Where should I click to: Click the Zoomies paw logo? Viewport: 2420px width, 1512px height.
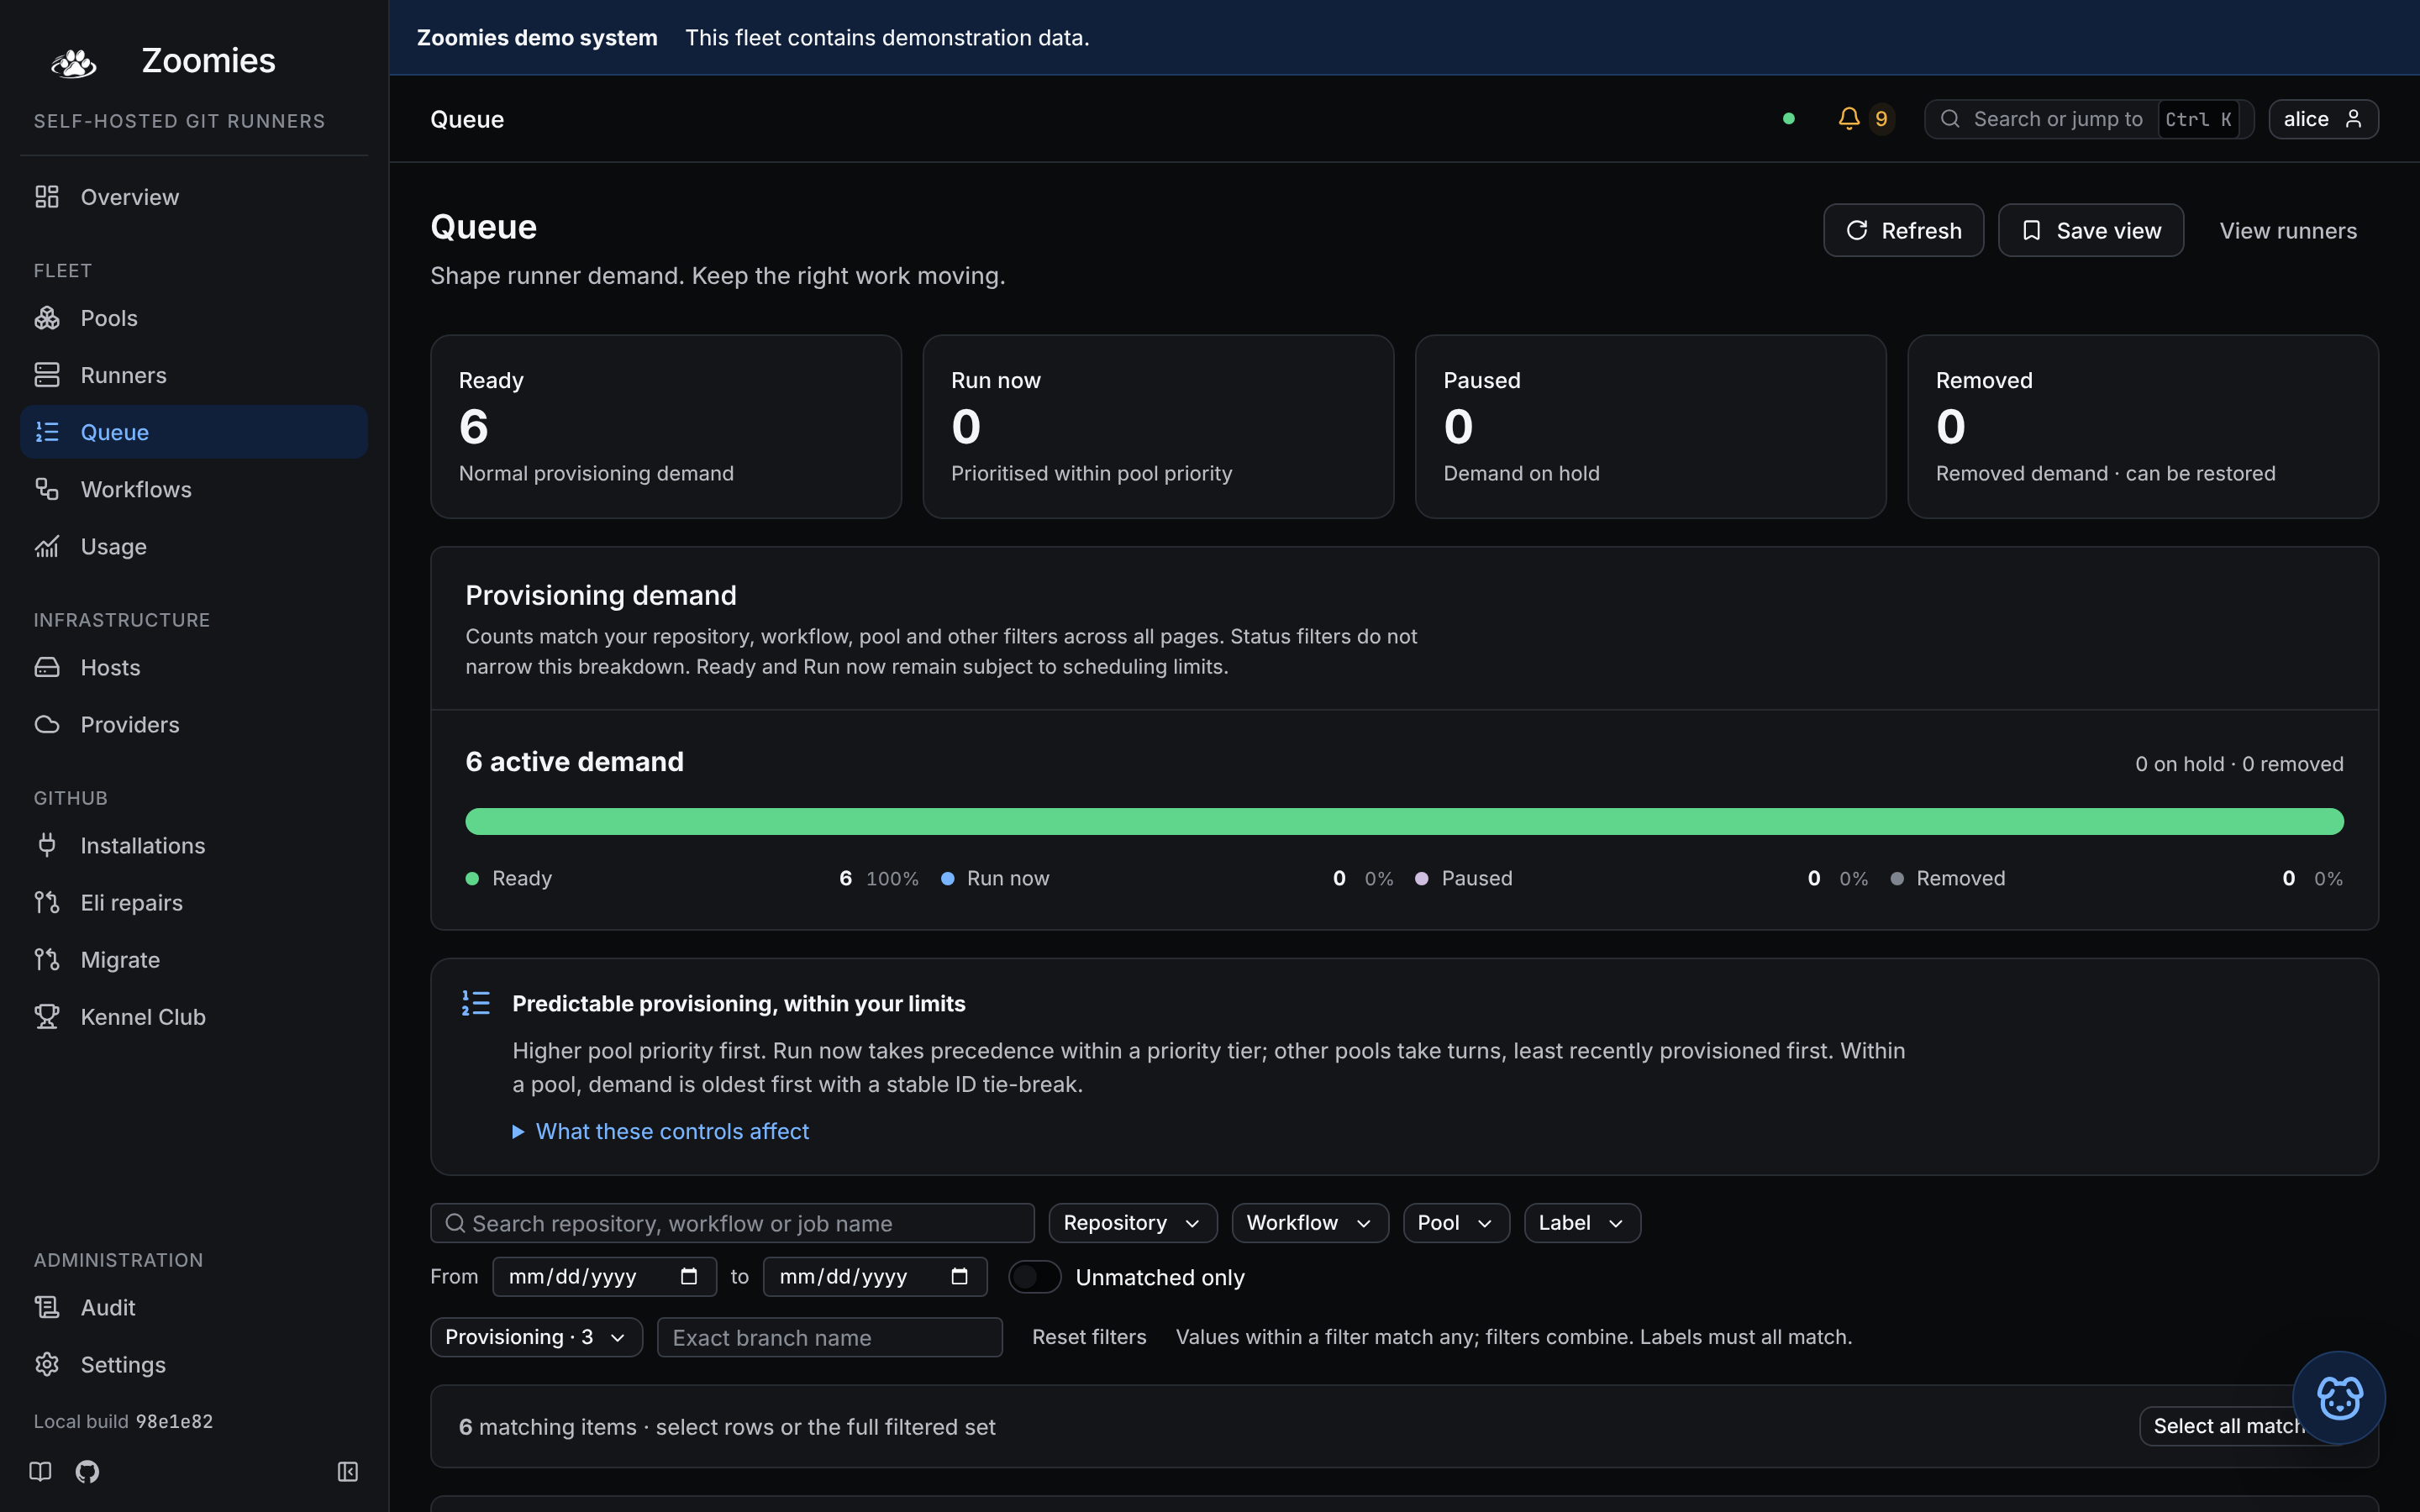73,62
